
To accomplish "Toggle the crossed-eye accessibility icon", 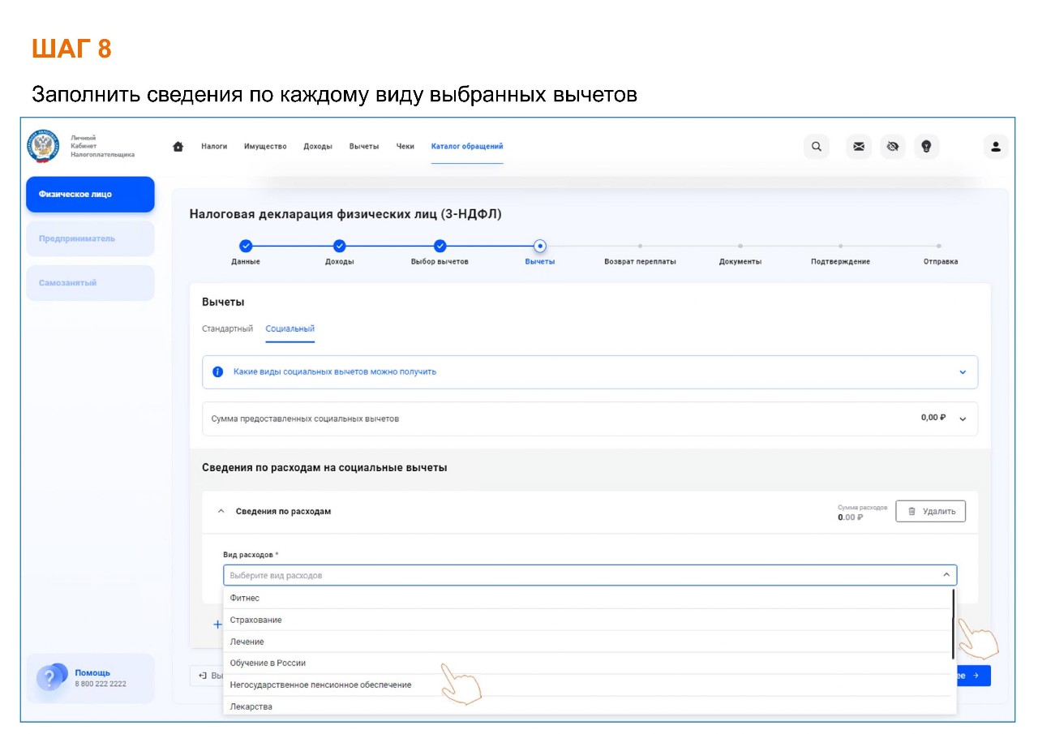I will [893, 147].
